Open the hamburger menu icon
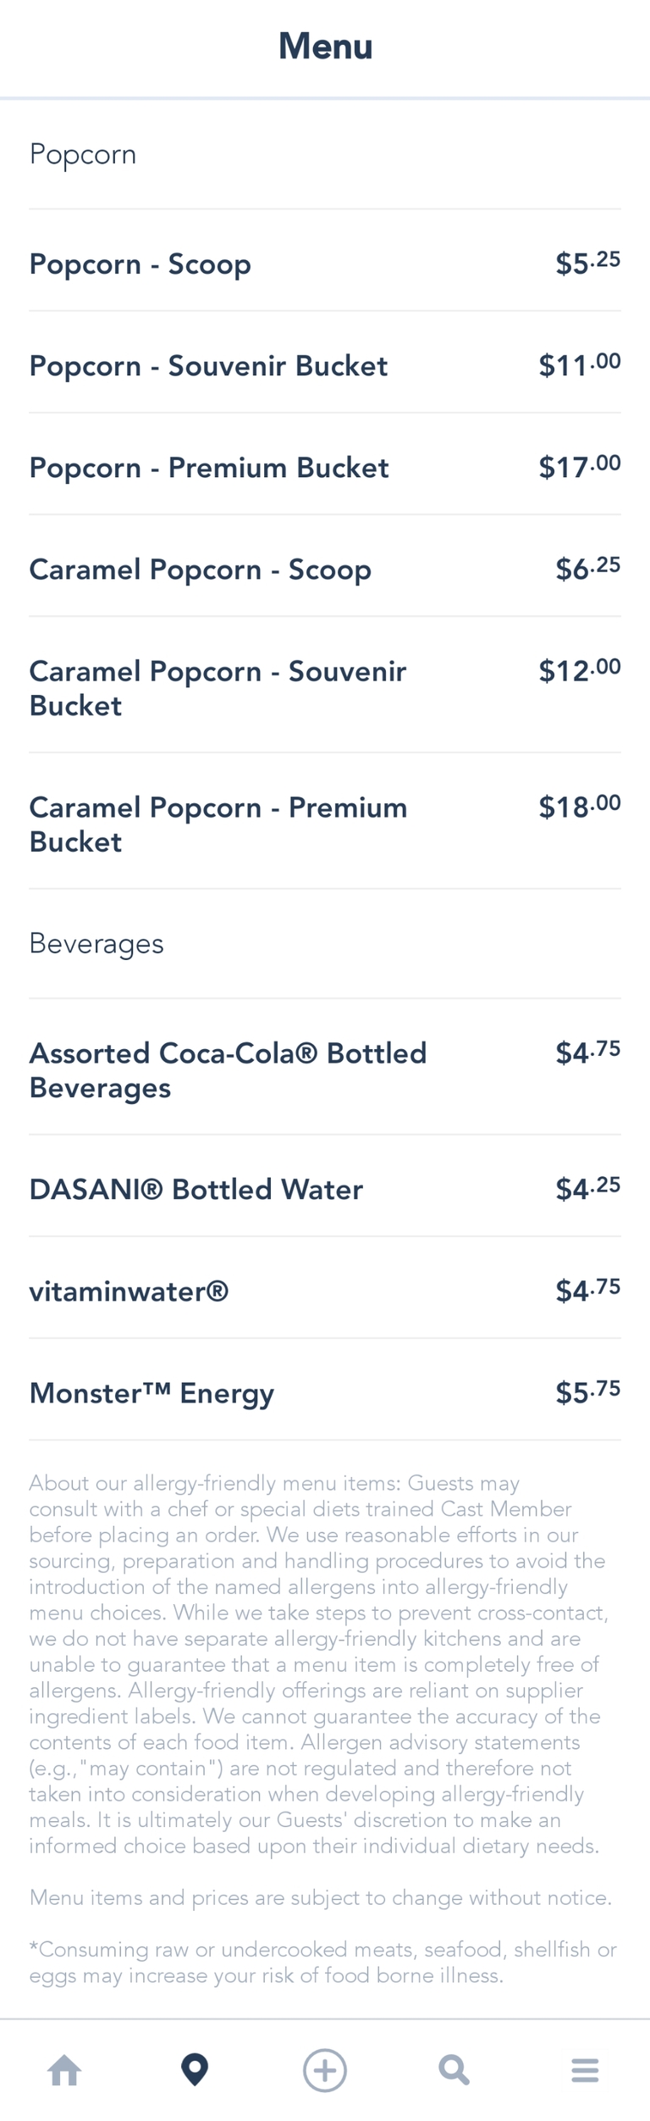The width and height of the screenshot is (650, 2121). point(585,2070)
